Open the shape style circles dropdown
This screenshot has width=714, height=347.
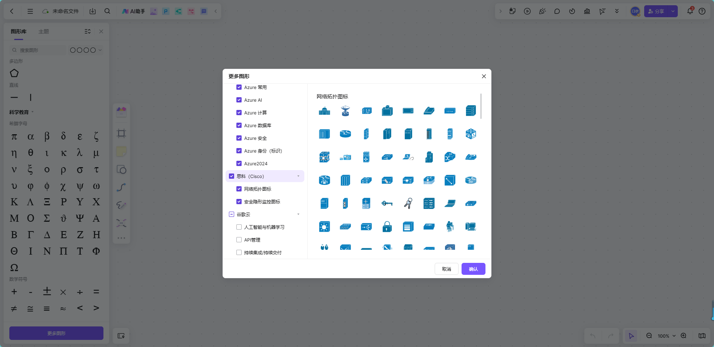coord(86,50)
